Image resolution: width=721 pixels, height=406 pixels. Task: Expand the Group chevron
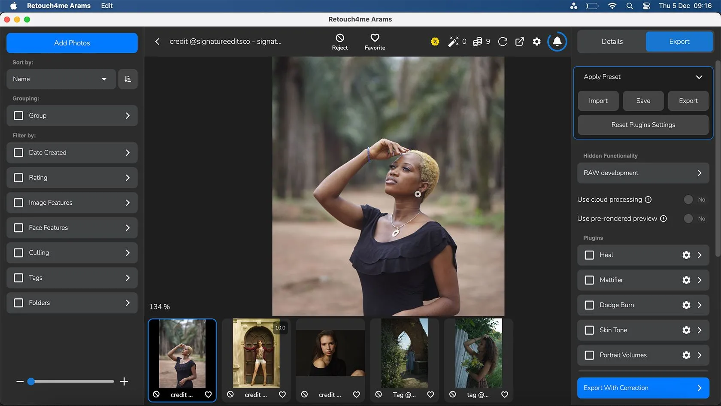[x=127, y=116]
